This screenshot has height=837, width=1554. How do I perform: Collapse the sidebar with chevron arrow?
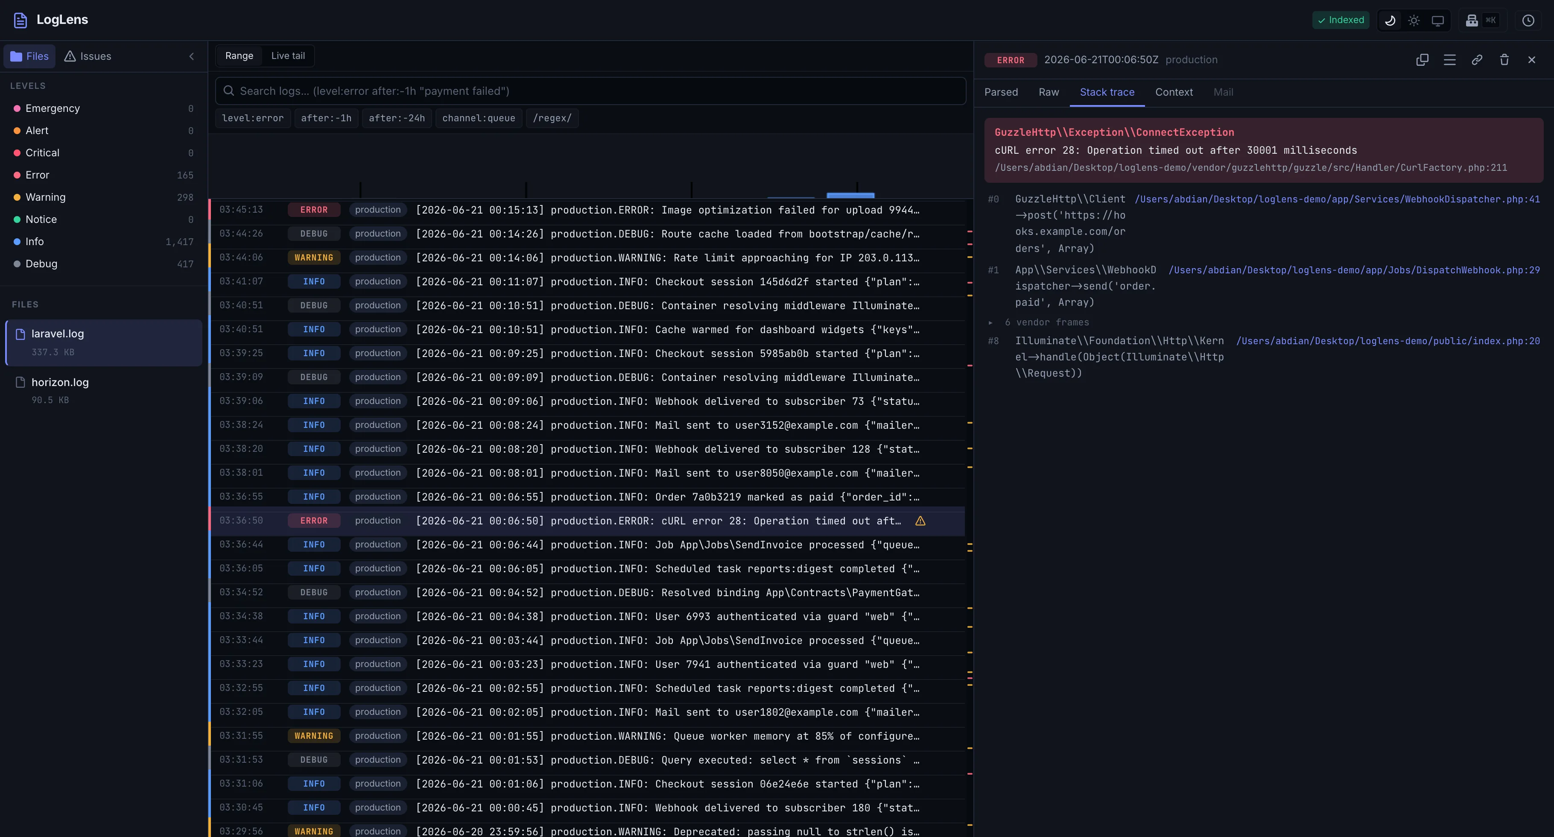(x=192, y=56)
